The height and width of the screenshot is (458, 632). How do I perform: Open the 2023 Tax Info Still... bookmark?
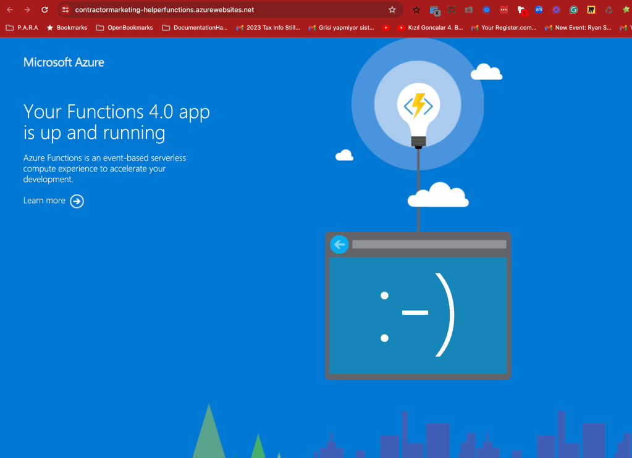click(x=268, y=27)
